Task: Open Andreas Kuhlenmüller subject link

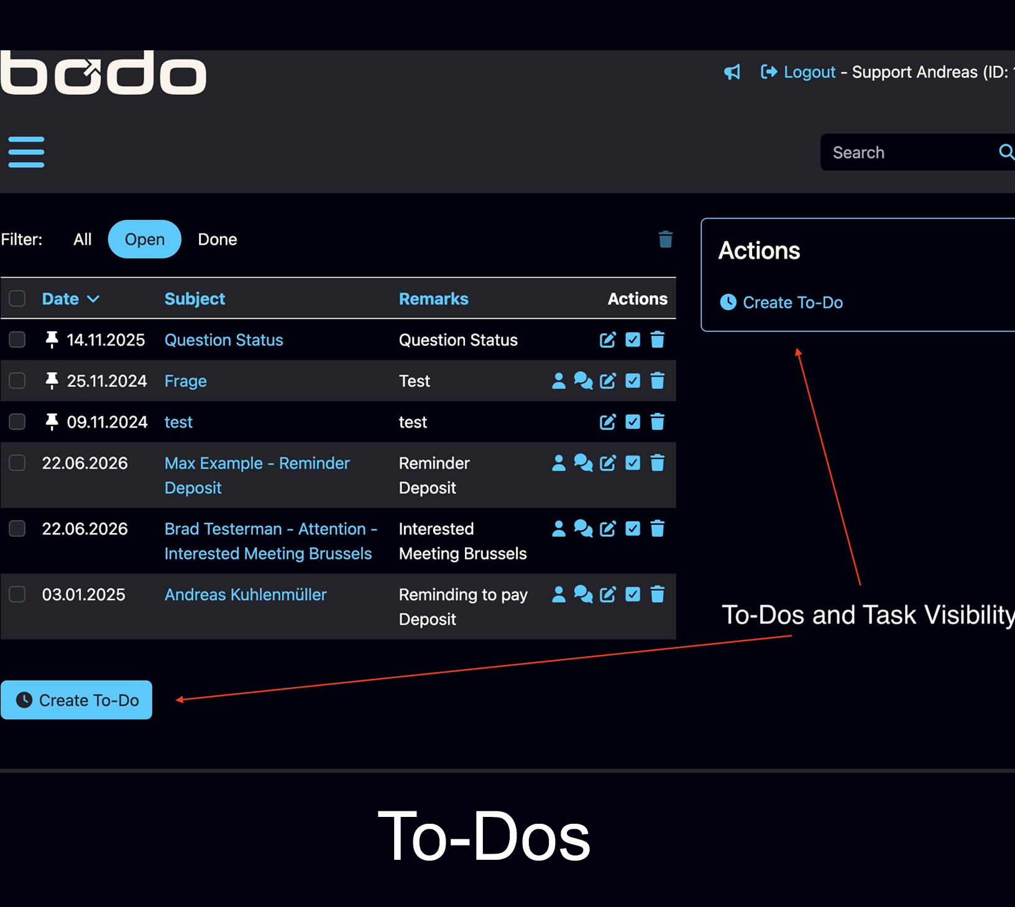Action: [x=246, y=595]
